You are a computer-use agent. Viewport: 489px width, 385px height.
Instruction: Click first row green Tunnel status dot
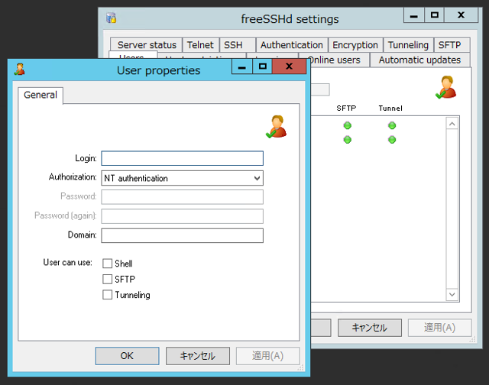392,125
